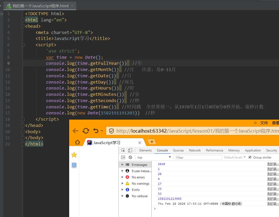Open the Memory DevTools tab
The width and height of the screenshot is (279, 217).
pos(234,150)
